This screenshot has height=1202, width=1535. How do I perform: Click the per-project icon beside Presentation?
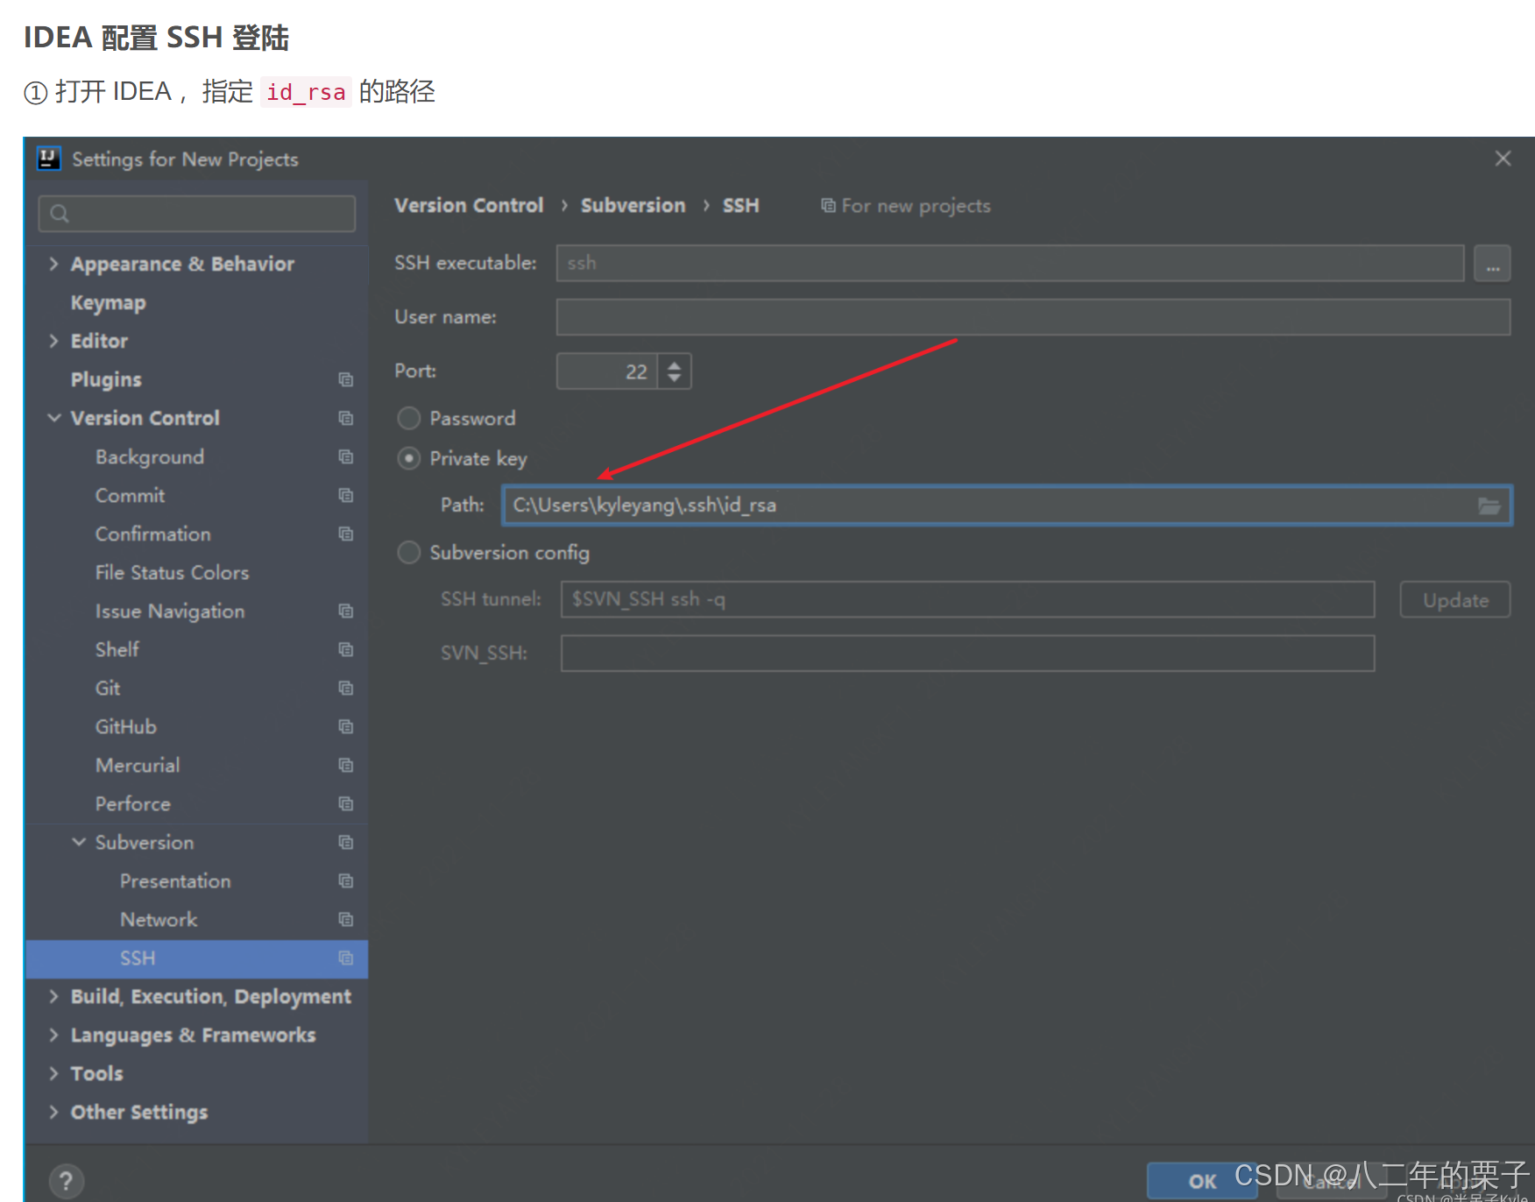click(346, 880)
